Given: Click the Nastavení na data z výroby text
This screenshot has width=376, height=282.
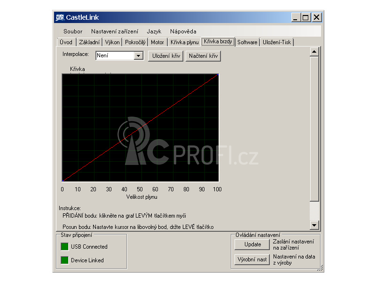Looking at the screenshot, I should click(294, 260).
